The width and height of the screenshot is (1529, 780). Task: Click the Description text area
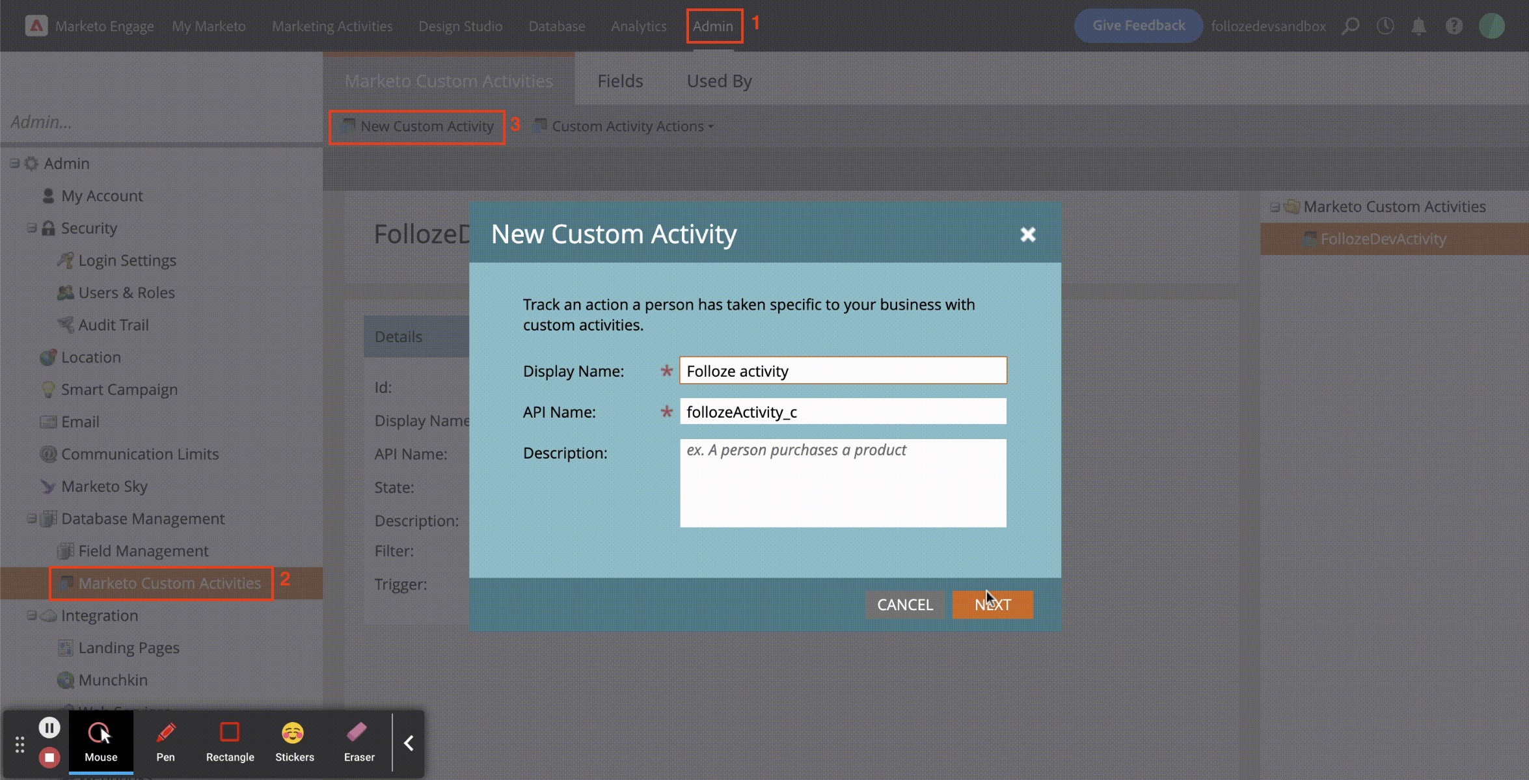click(x=843, y=483)
